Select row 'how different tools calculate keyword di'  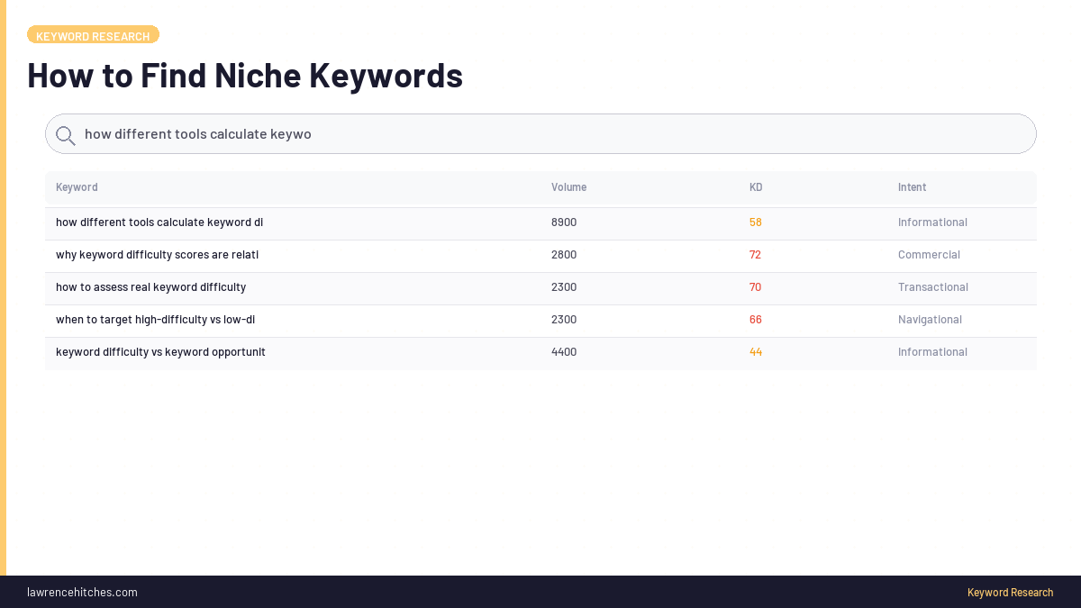click(159, 222)
